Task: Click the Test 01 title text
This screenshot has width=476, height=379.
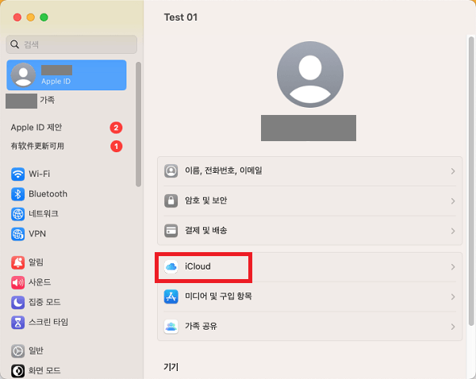Action: click(x=181, y=17)
